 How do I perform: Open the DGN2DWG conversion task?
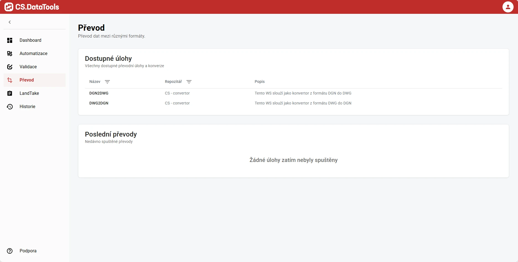[x=99, y=93]
